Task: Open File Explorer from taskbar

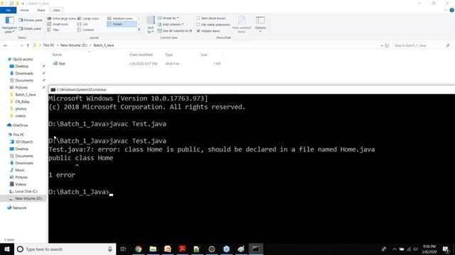Action: (153, 249)
